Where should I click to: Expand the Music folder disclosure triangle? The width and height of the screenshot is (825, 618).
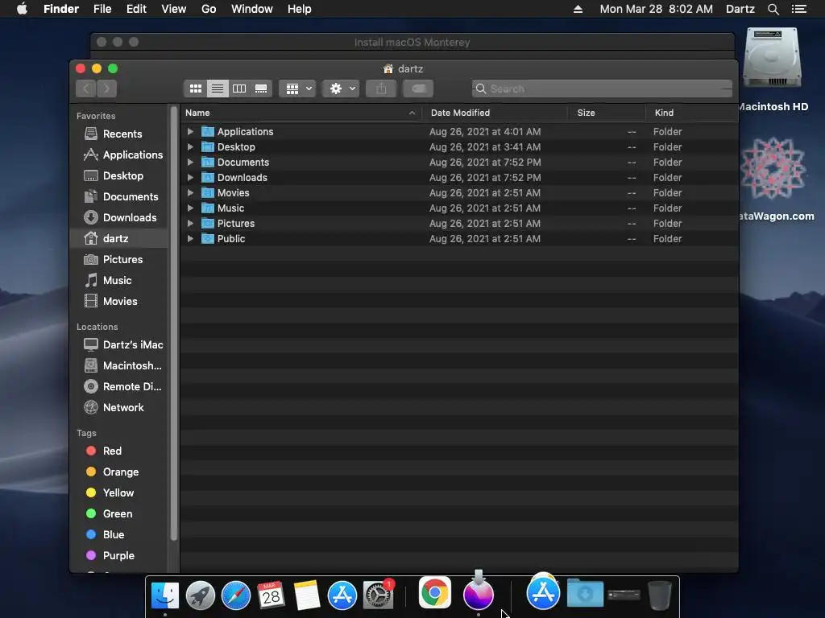190,208
